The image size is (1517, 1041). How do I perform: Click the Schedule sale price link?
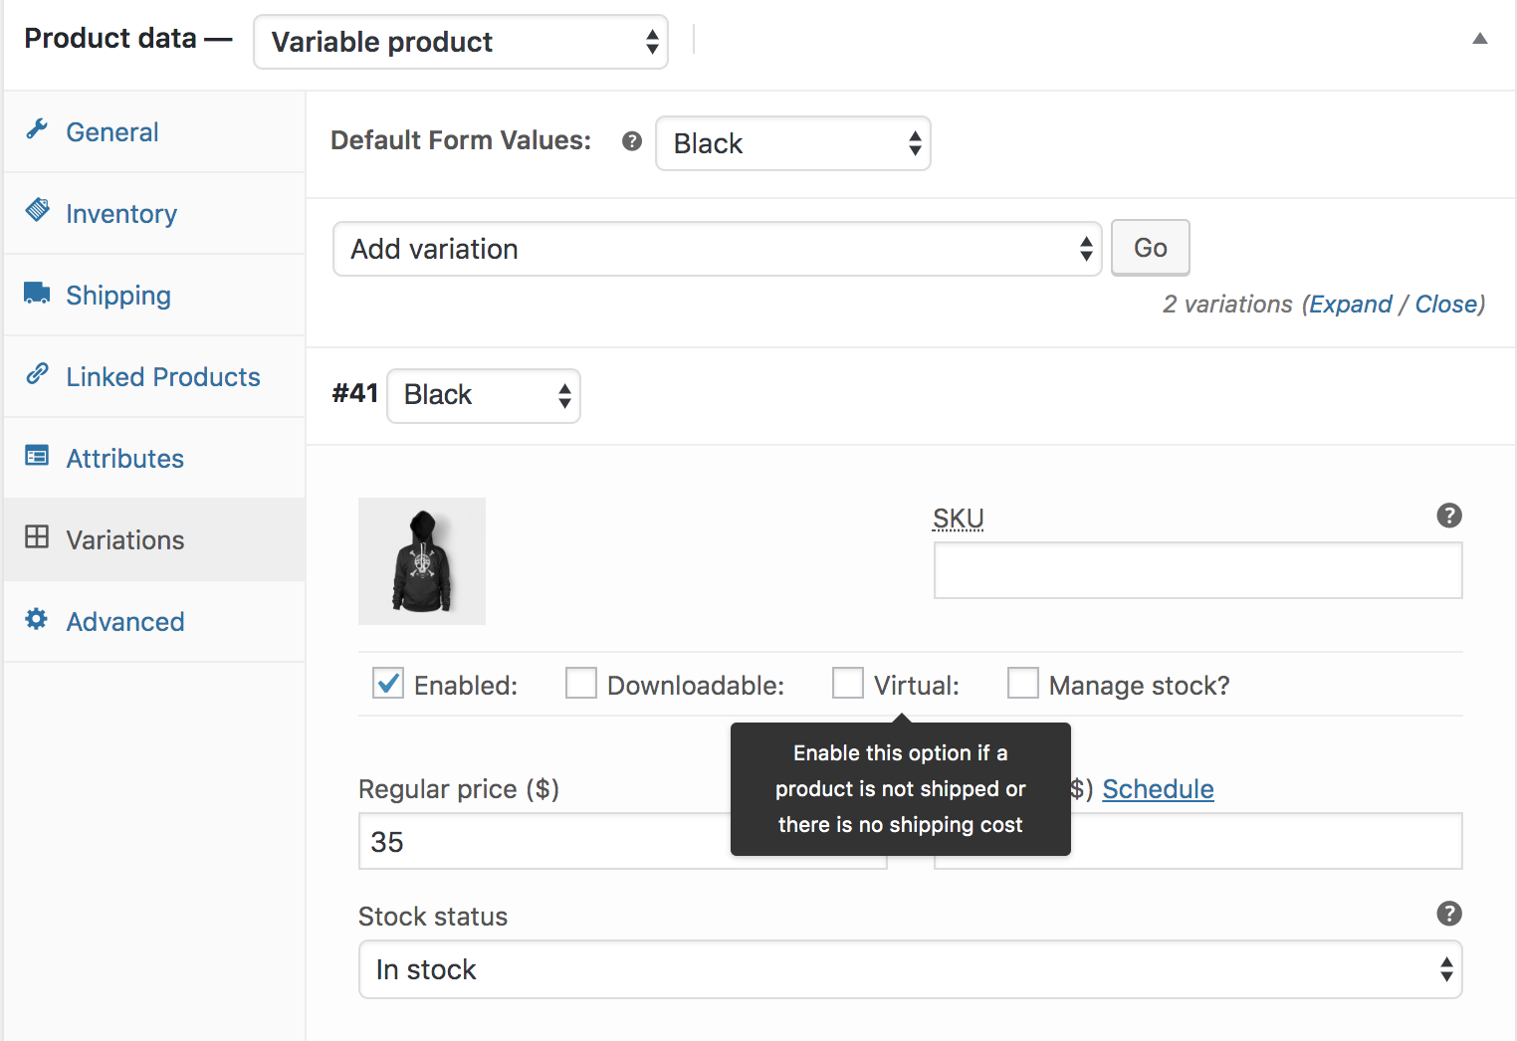1158,789
